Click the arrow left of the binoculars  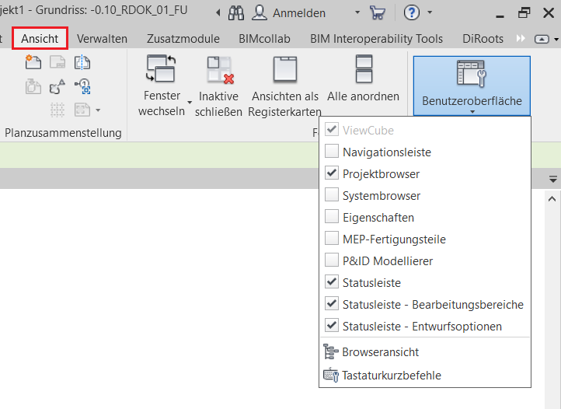coord(218,13)
